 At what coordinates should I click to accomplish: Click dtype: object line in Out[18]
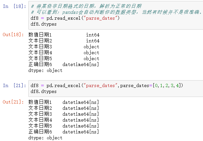(x=45, y=70)
